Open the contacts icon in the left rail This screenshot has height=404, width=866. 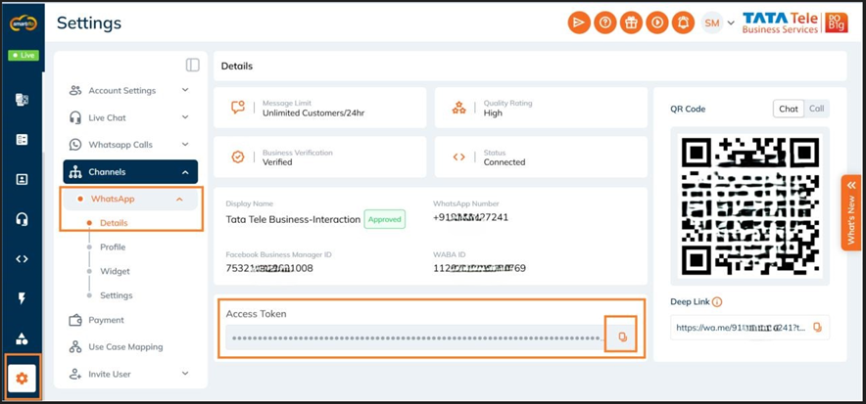click(23, 179)
